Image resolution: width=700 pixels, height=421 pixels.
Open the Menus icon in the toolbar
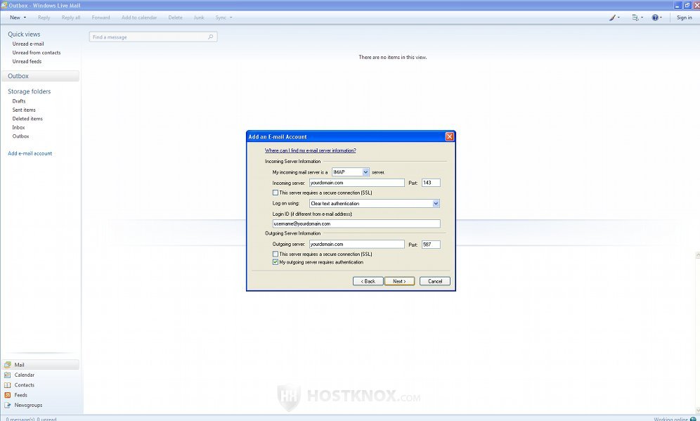tap(635, 18)
